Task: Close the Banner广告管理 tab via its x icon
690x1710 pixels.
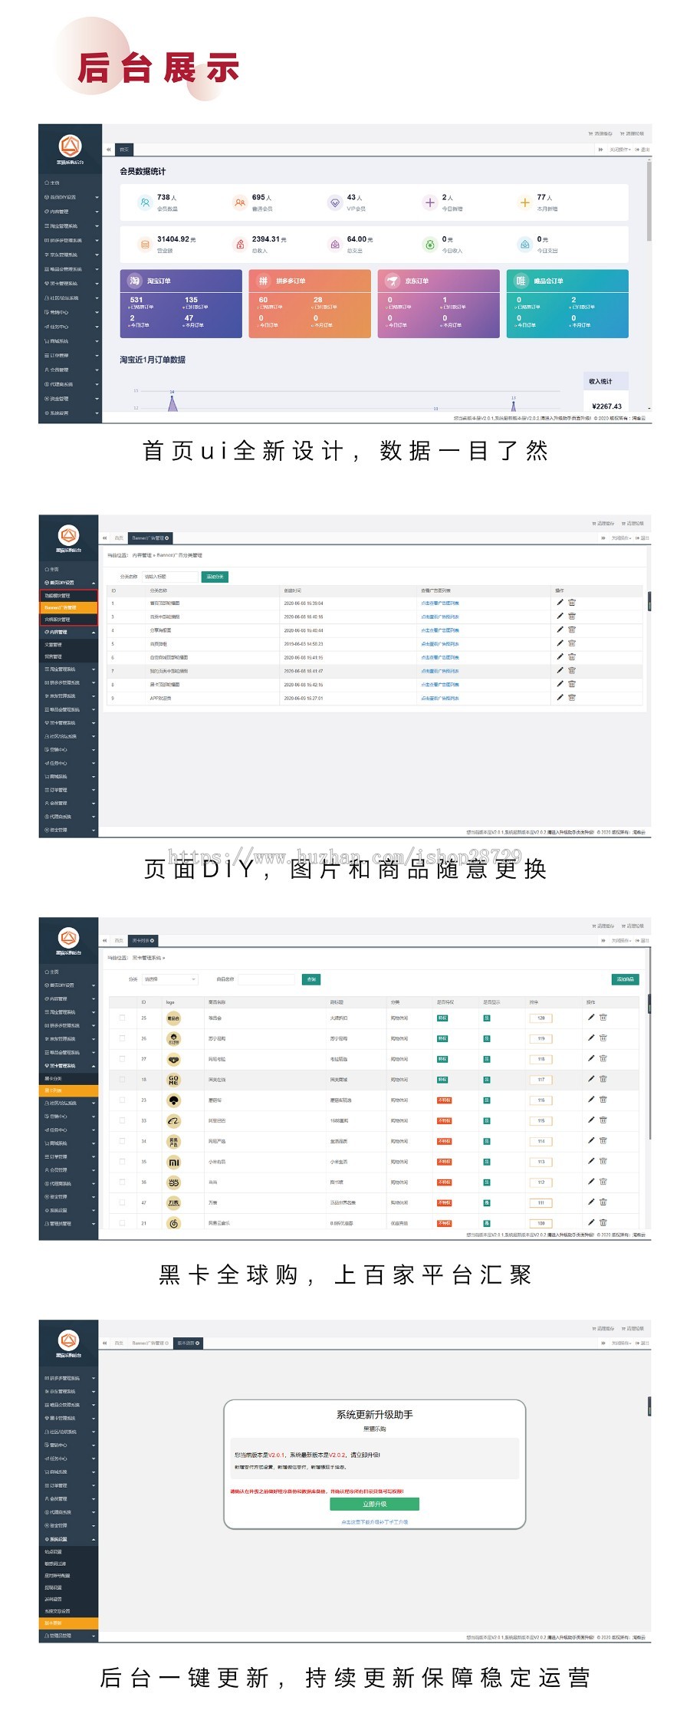Action: (x=167, y=538)
